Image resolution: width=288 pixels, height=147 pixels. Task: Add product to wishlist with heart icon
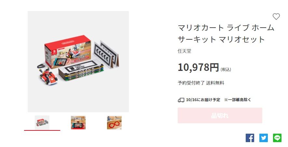276,17
